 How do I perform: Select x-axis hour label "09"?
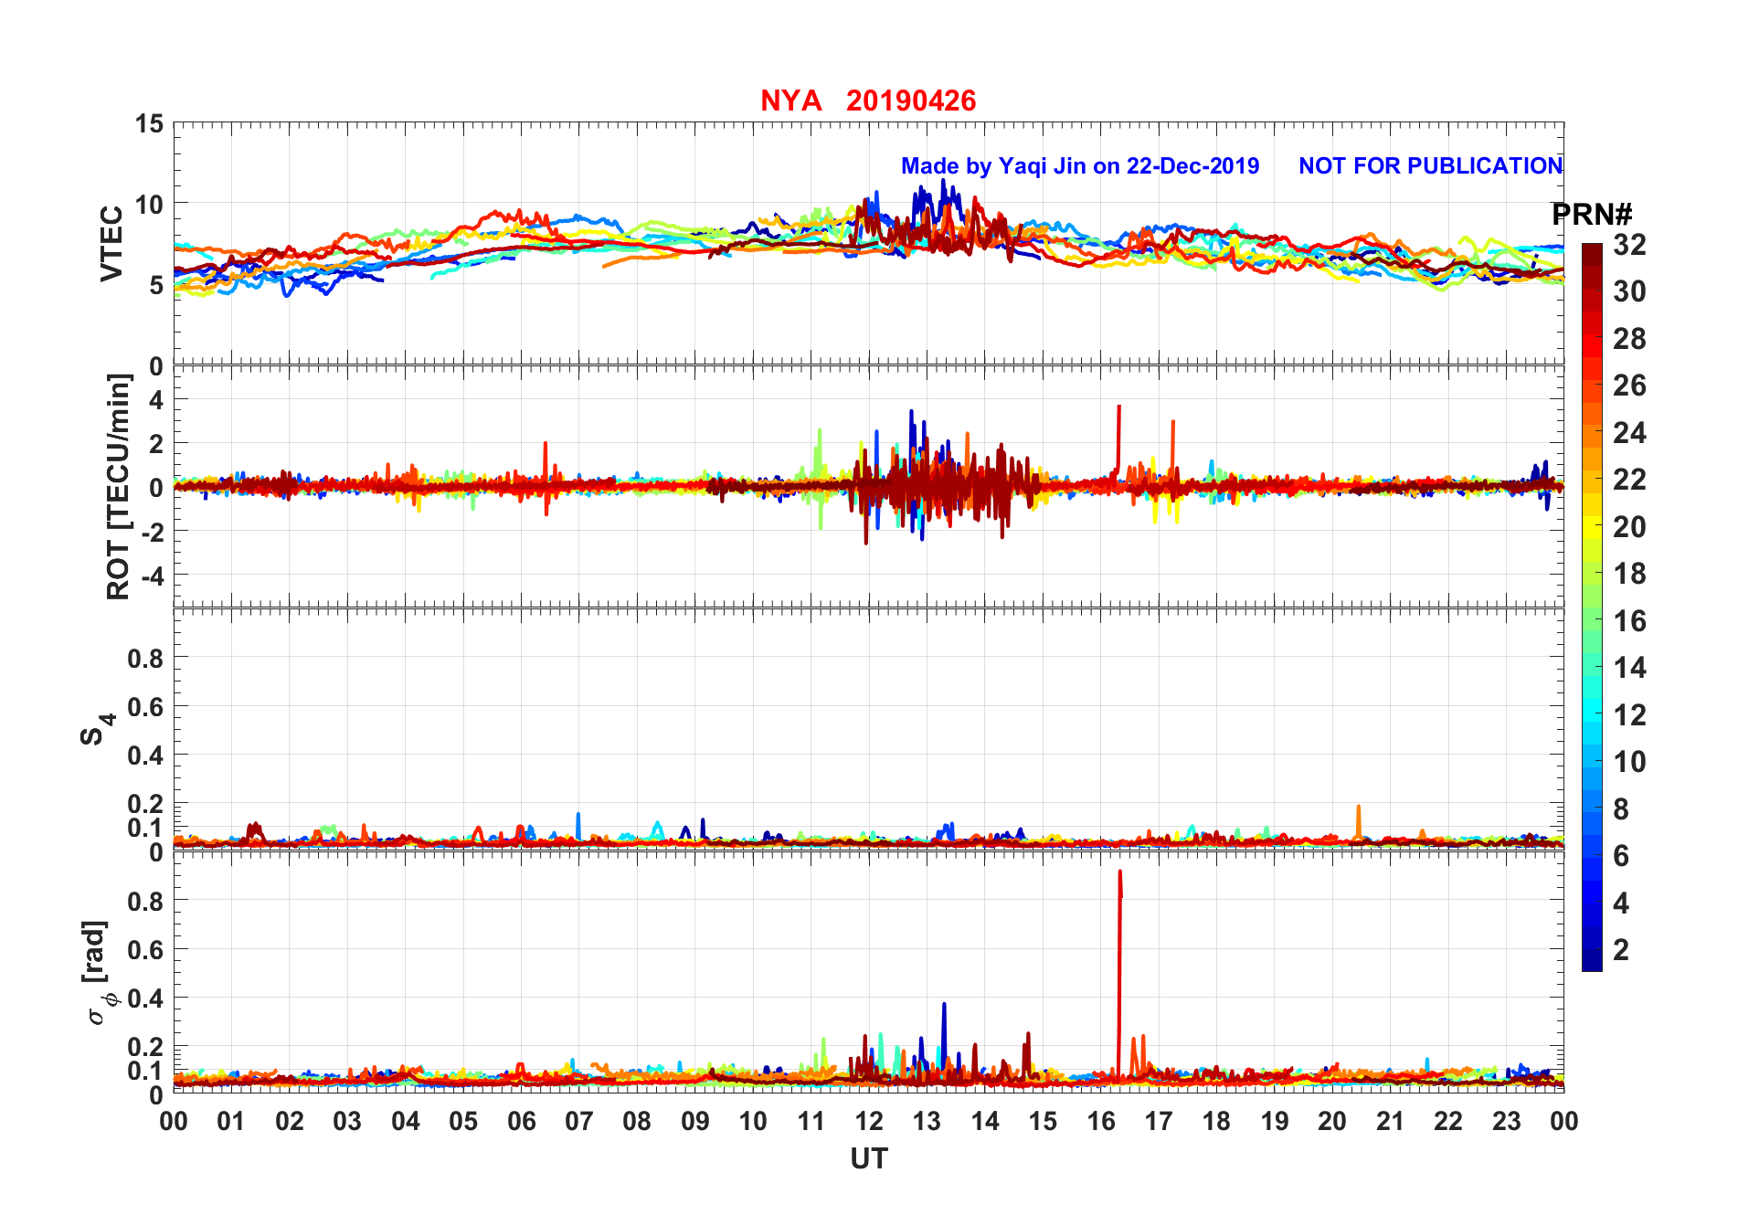click(694, 1121)
